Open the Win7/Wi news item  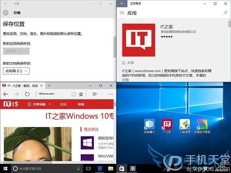pos(106,156)
